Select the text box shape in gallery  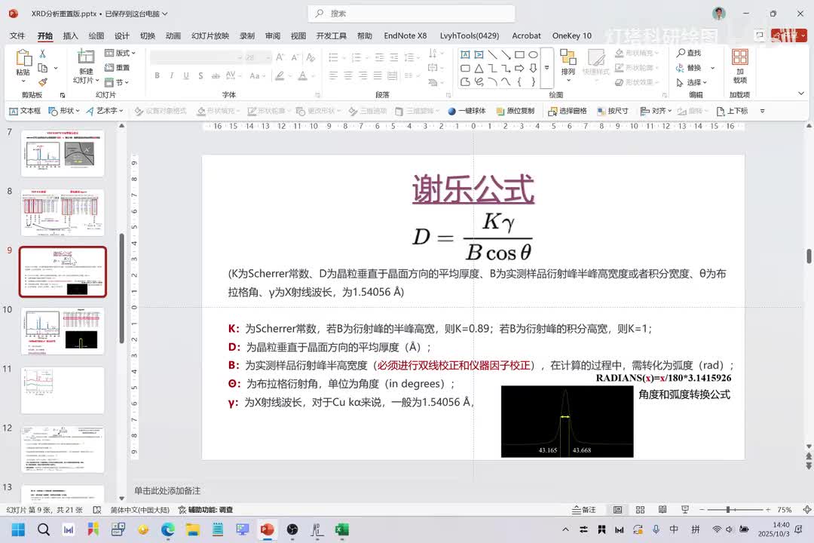[465, 54]
